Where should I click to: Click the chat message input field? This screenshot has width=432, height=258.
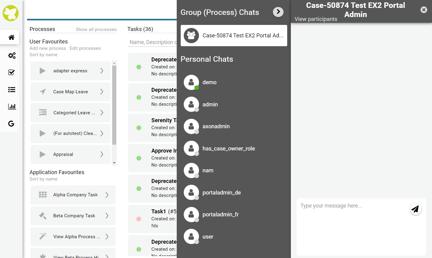click(353, 225)
